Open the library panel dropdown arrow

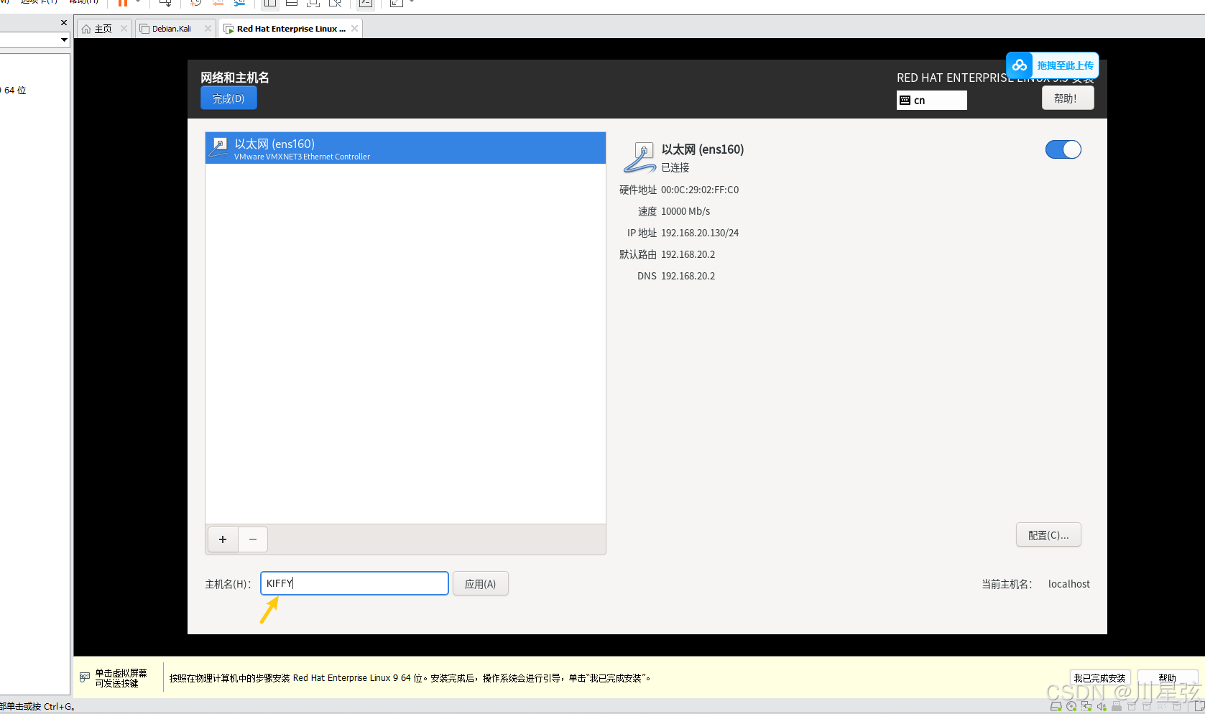tap(64, 40)
